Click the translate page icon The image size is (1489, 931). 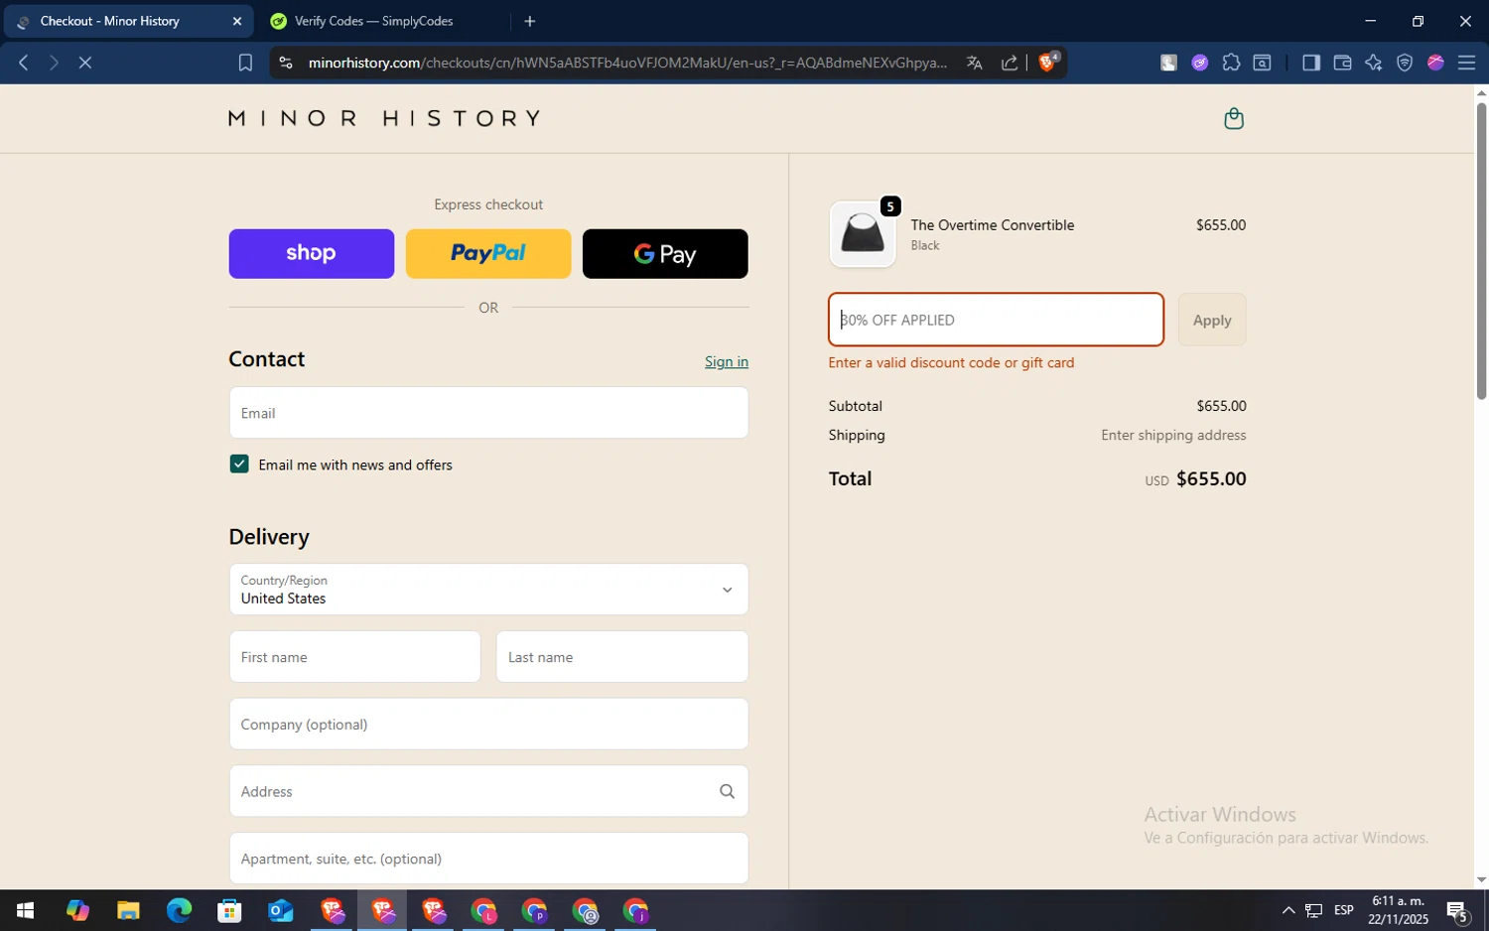click(974, 63)
